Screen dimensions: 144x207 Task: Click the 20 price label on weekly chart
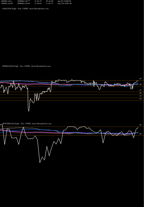click(x=141, y=93)
